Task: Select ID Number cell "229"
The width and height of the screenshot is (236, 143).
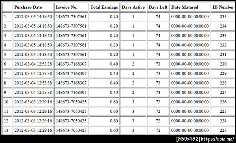Action: [x=223, y=73]
